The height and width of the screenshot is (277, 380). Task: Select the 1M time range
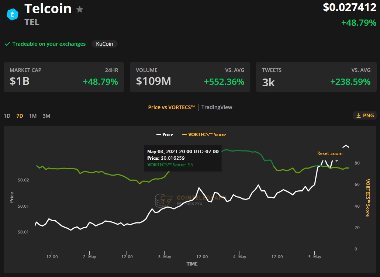pos(33,116)
